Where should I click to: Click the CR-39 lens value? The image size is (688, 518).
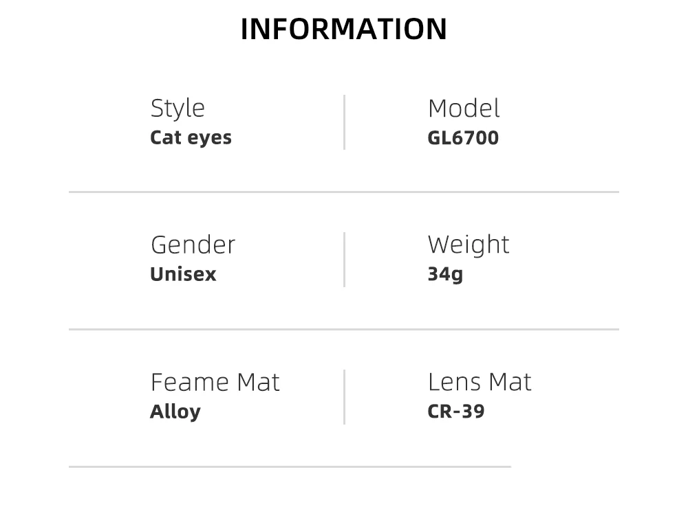pos(456,412)
